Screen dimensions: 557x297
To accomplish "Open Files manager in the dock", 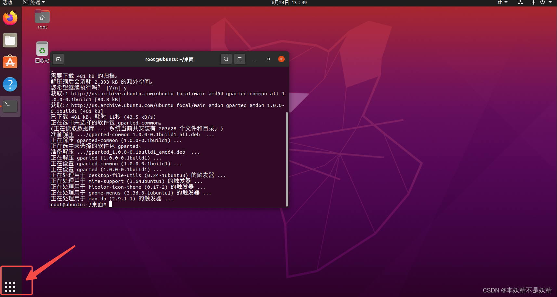I will [10, 41].
